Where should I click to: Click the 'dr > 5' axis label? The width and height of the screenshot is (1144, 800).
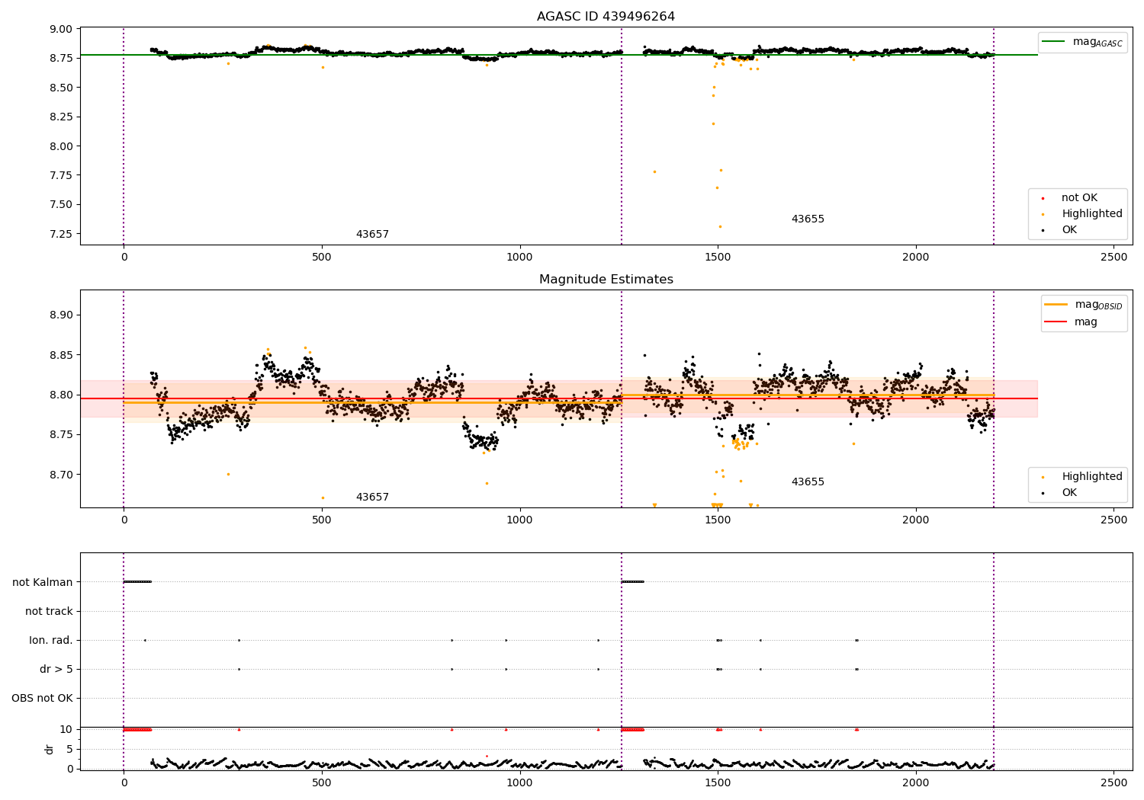[x=56, y=669]
